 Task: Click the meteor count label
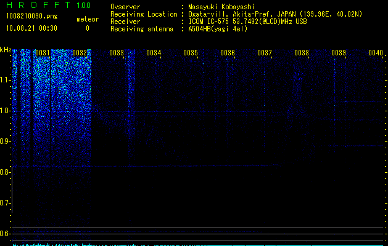tap(88, 19)
